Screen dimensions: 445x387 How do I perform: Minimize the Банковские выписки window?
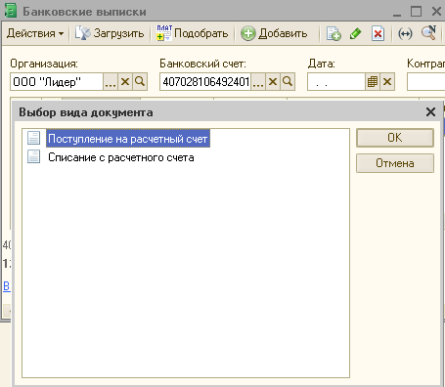[397, 13]
